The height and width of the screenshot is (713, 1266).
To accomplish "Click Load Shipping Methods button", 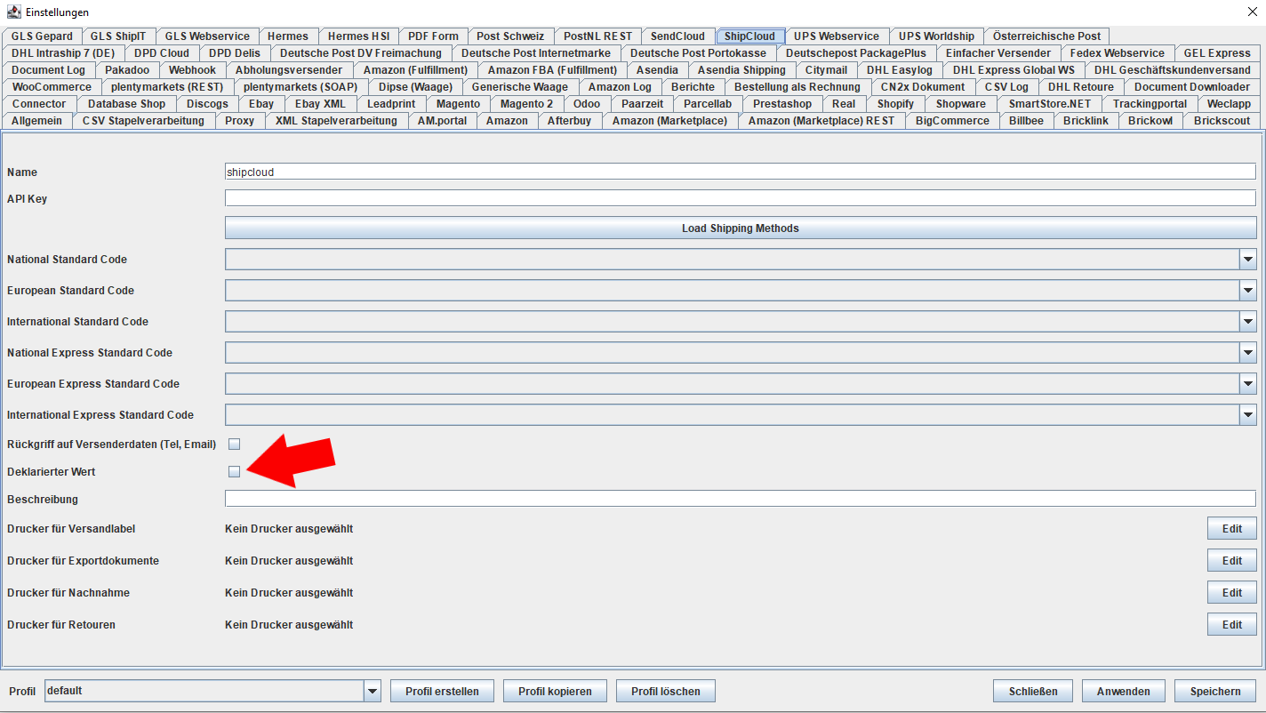I will 741,228.
